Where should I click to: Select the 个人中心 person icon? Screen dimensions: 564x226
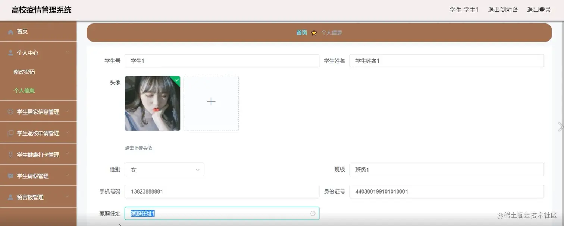[10, 52]
